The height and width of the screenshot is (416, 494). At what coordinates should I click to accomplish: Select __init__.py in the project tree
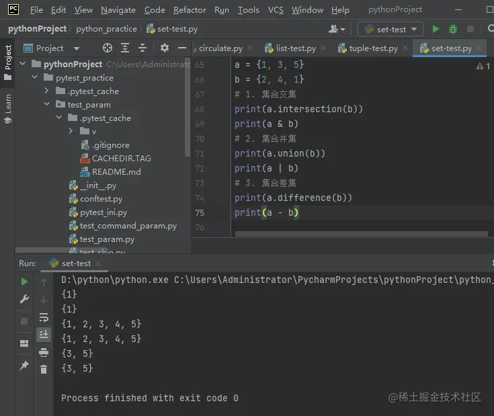click(x=93, y=185)
